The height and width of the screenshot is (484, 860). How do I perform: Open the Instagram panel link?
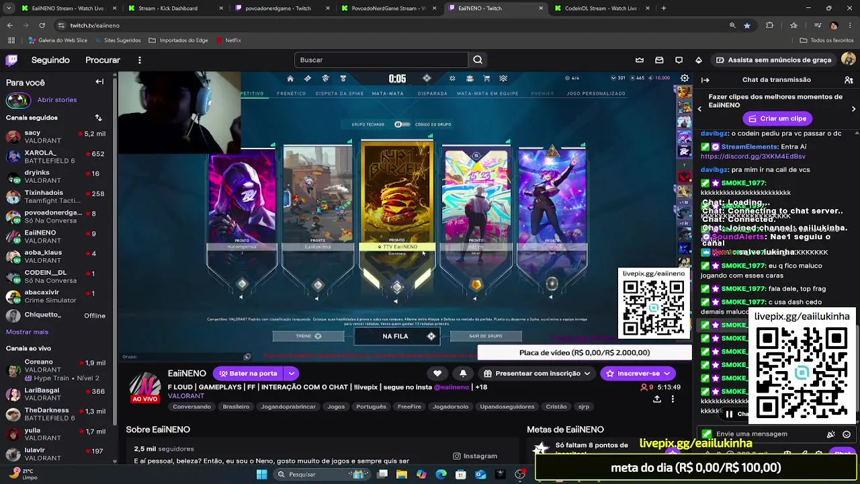coord(475,456)
